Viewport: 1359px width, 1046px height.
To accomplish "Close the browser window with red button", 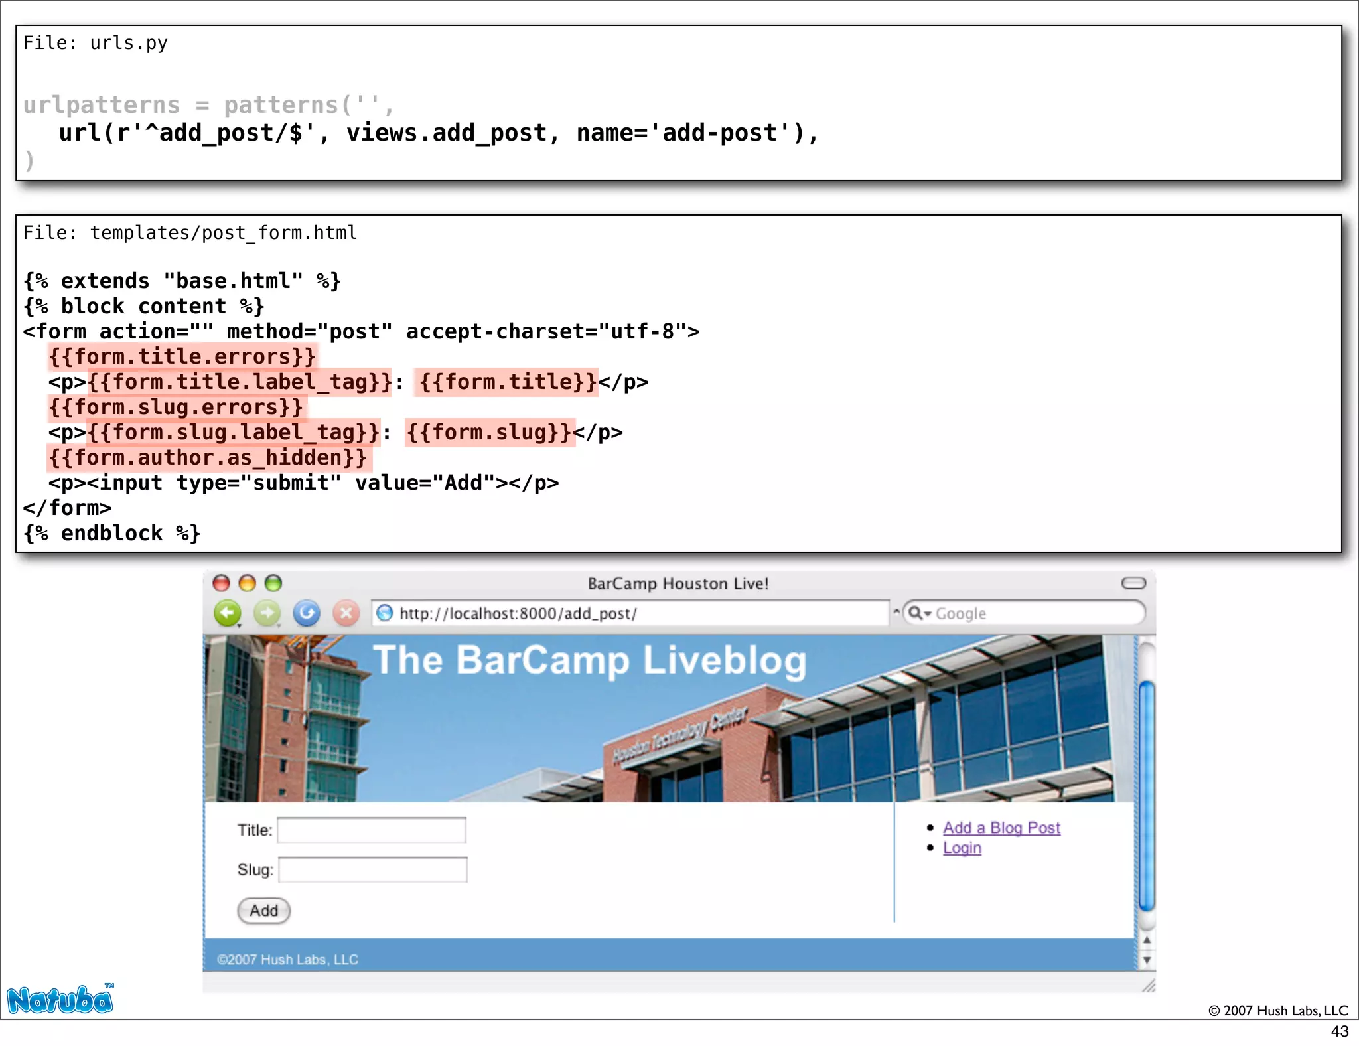I will [221, 583].
